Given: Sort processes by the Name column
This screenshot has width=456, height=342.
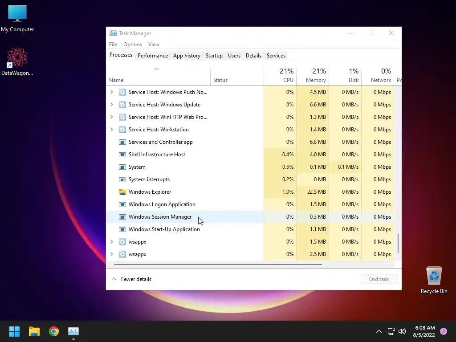Looking at the screenshot, I should click(158, 76).
